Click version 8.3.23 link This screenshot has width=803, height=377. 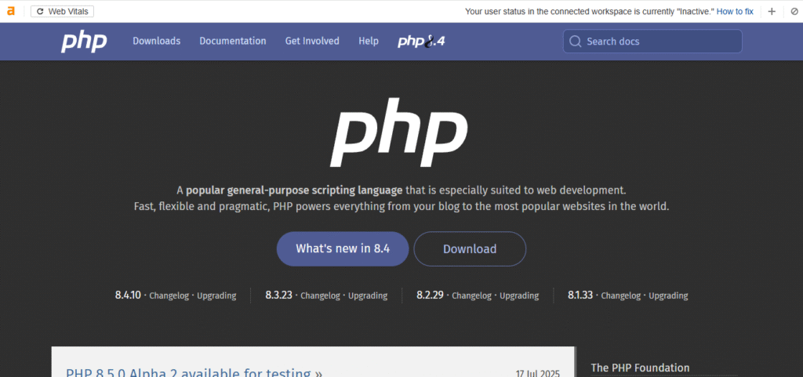coord(278,295)
